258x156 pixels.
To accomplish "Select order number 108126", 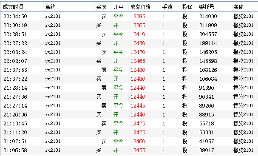I will (x=208, y=70).
